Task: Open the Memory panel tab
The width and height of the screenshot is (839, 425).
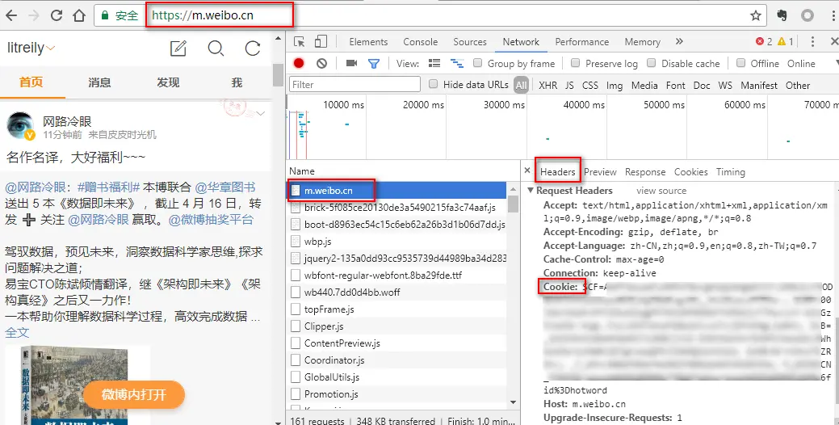Action: 642,42
